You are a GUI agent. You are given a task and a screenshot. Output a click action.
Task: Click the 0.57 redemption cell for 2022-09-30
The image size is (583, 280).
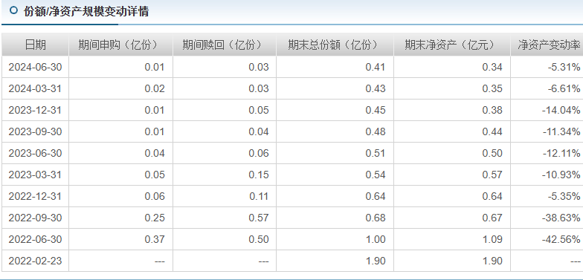[225, 218]
